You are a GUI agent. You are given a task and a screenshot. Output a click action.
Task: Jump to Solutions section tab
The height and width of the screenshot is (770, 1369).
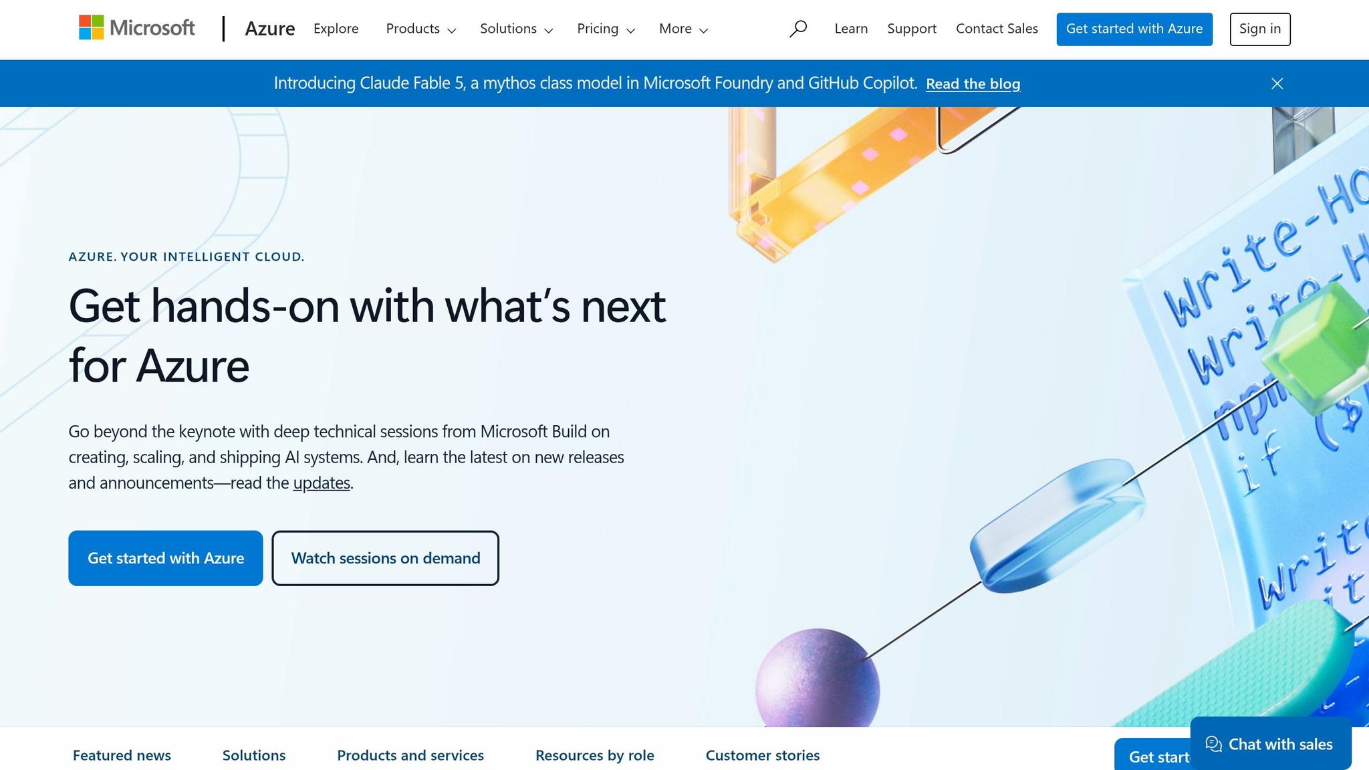point(254,755)
